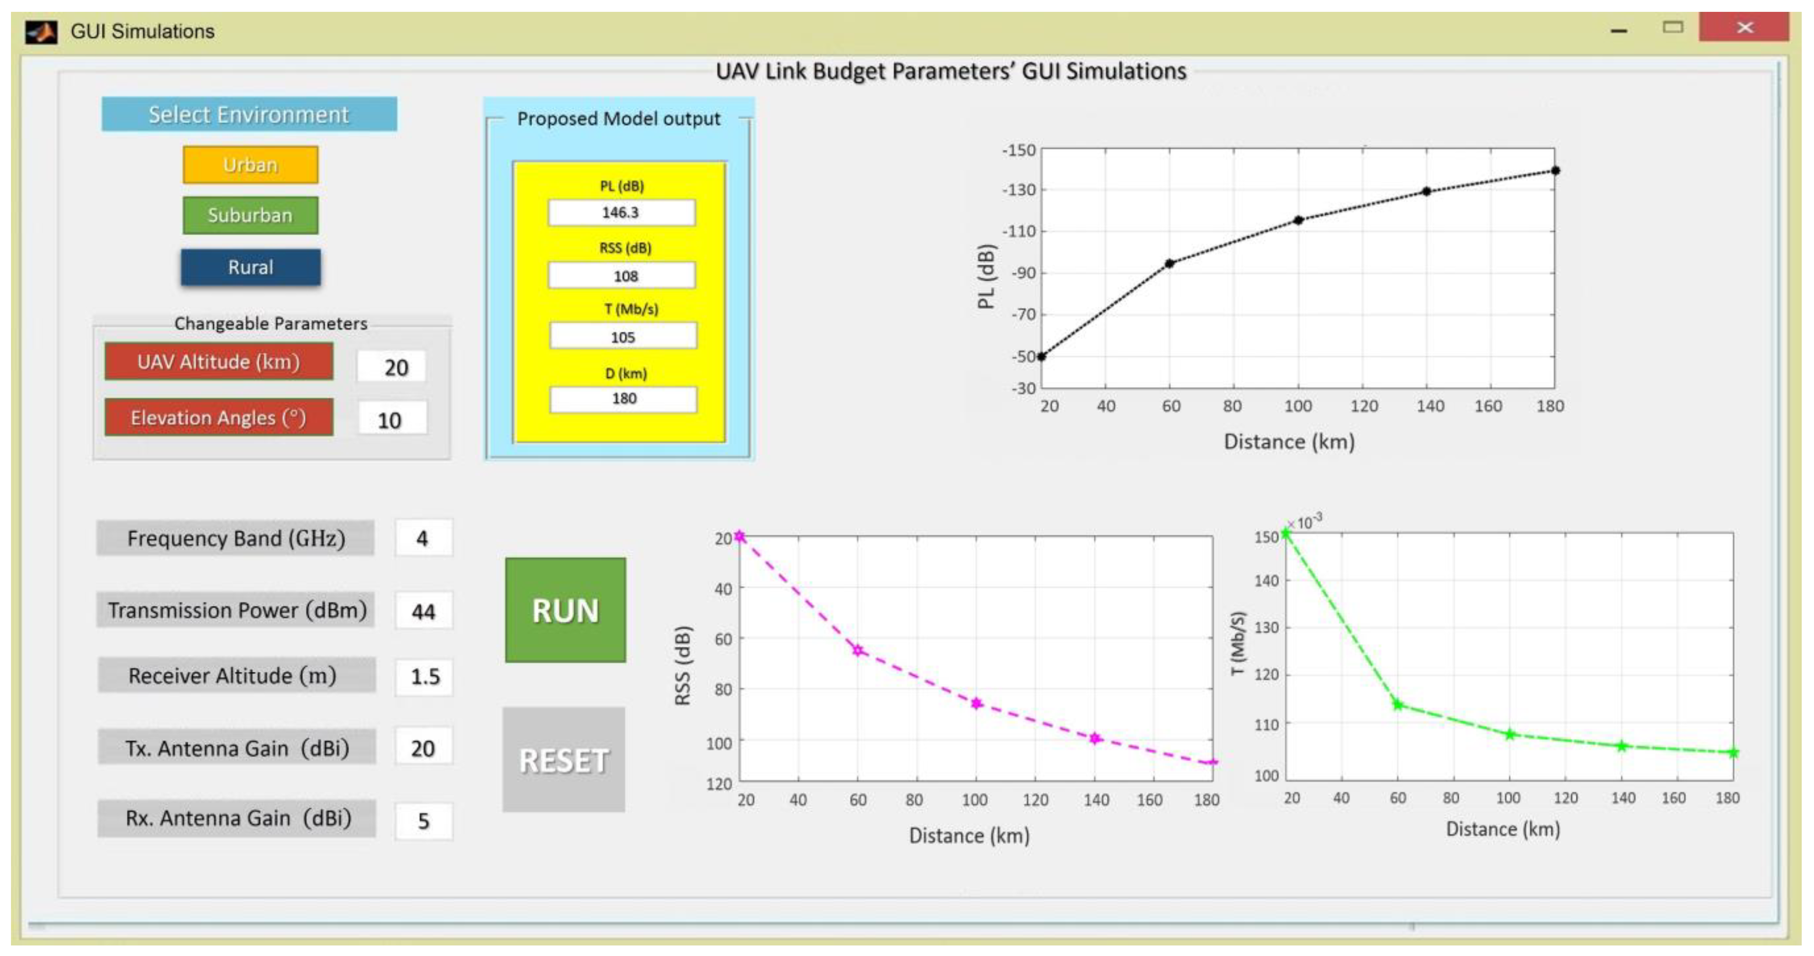
Task: Edit the UAV altitude value field
Action: [391, 367]
